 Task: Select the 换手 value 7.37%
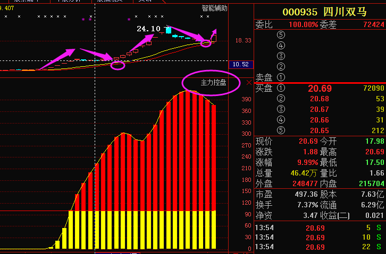coord(308,205)
